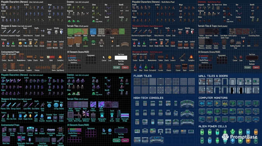Select the Laser Rifle in neon sheet
262x146 pixels.
[x=26, y=105]
